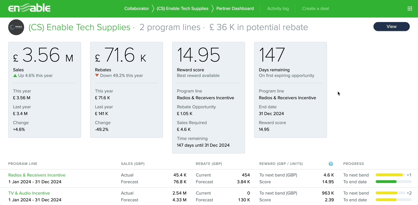Viewport: 418px width, 205px height.
Task: Click '147 days until 31 Dec 2024'
Action: click(203, 145)
